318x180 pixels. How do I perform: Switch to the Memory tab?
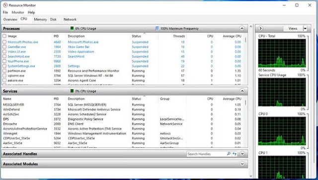(40, 19)
